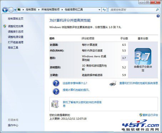Image resolution: width=162 pixels, height=133 pixels.
Task: Open 查看和打印详细的性能和系统信息 link
Action: point(138,83)
